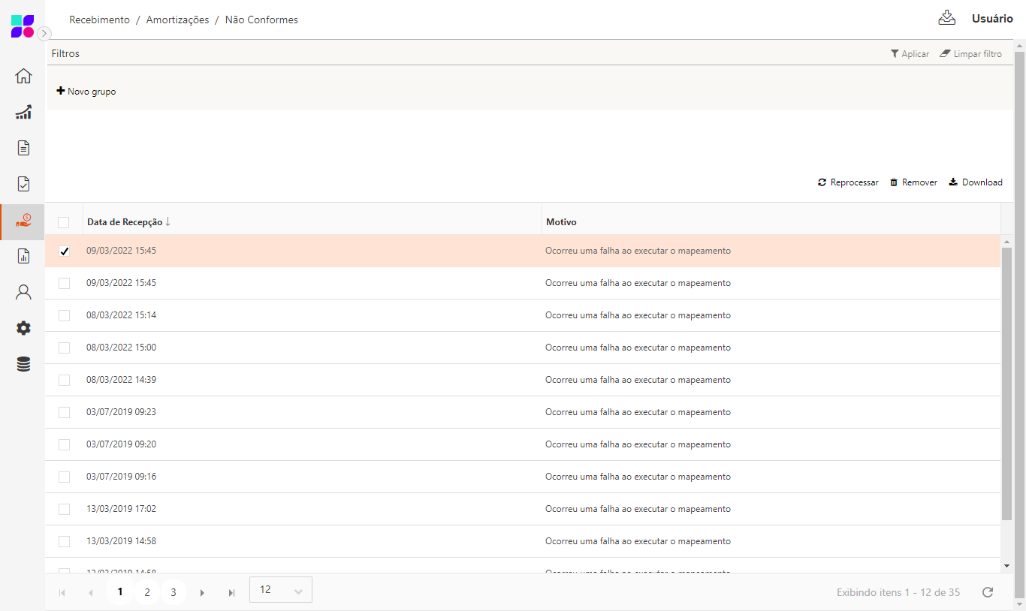
Task: Open the checked document sidebar icon
Action: [x=23, y=184]
